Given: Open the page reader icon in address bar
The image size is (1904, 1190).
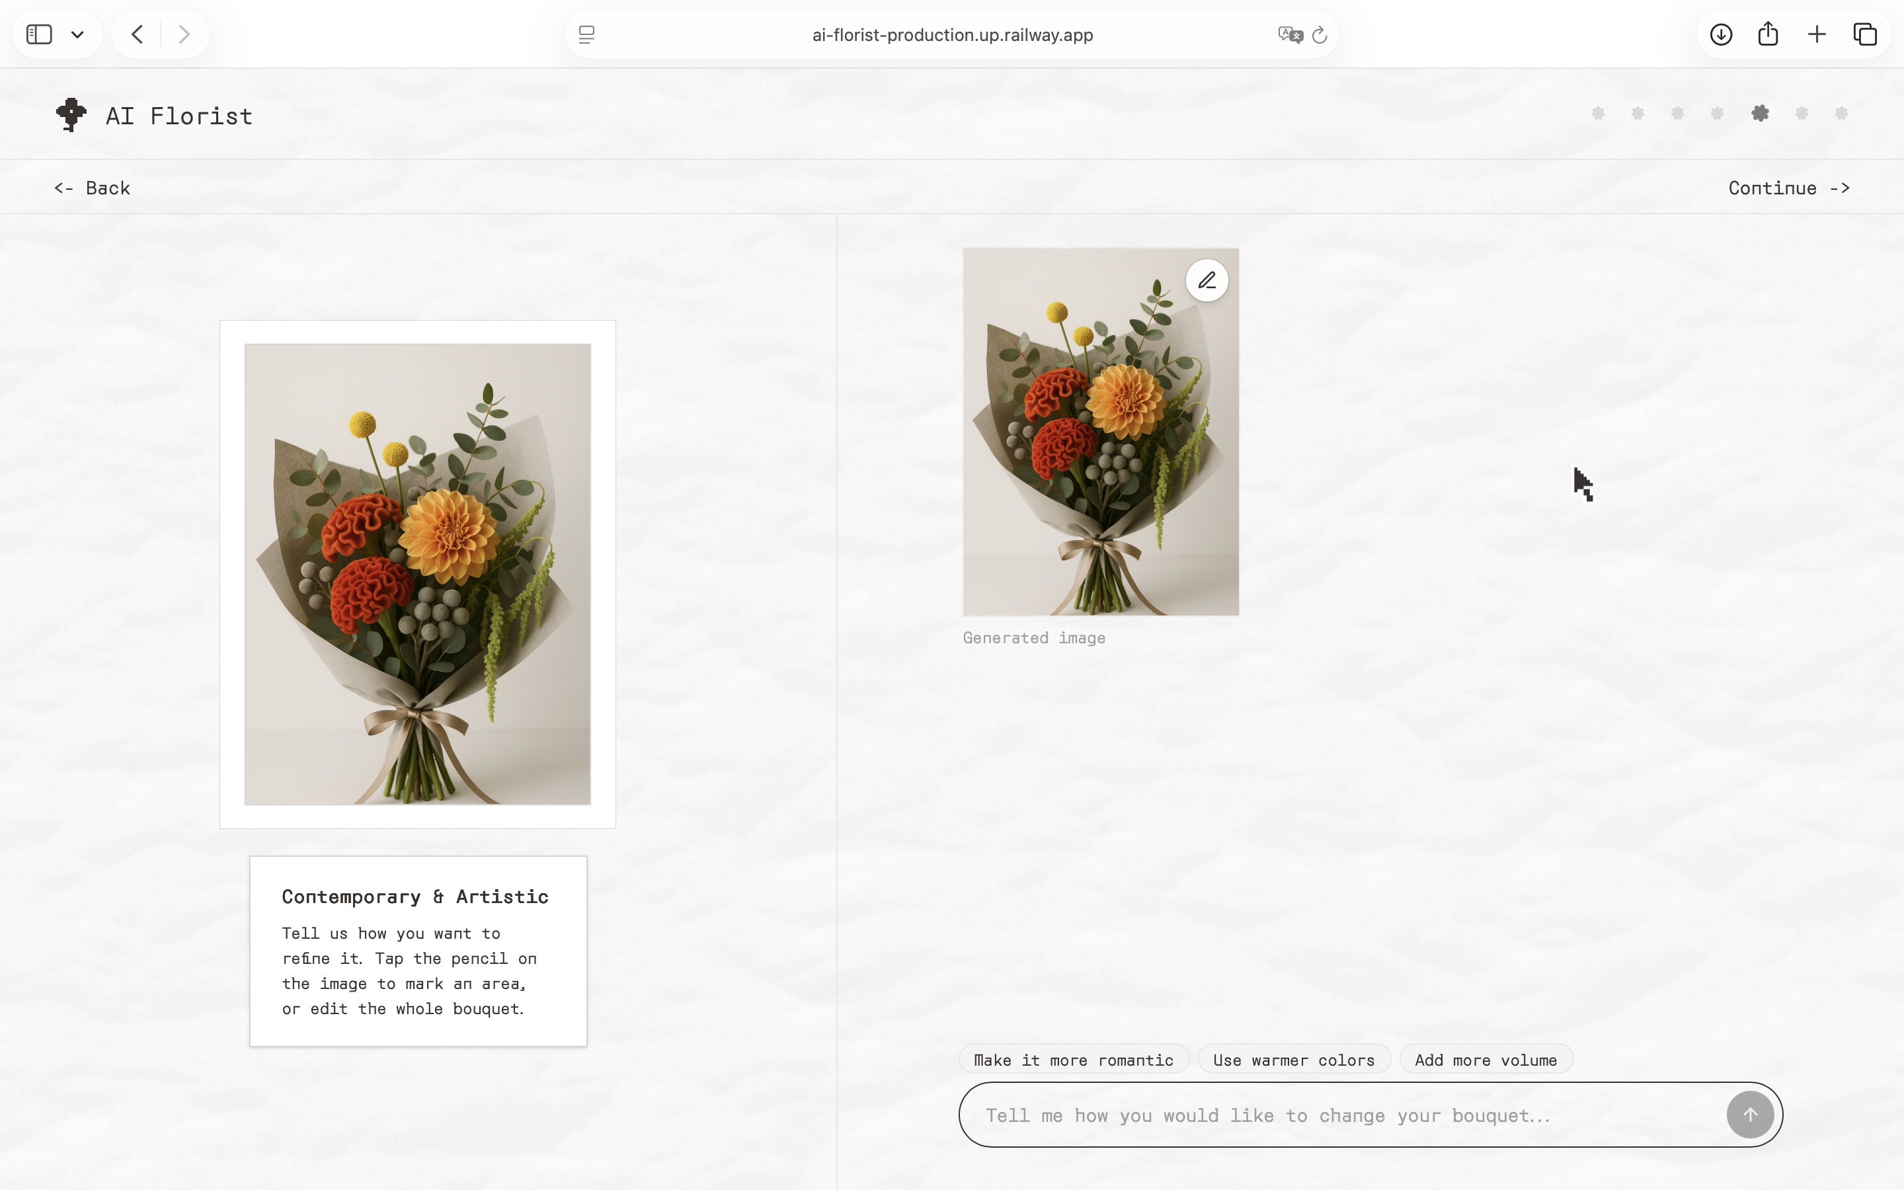Looking at the screenshot, I should (586, 34).
